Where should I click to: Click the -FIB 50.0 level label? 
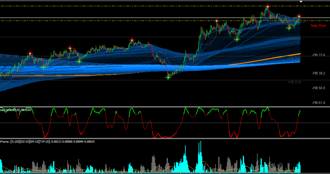point(318,88)
